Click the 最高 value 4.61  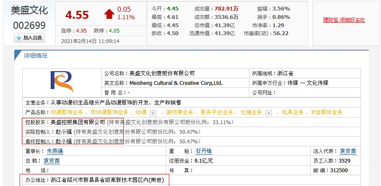173,17
